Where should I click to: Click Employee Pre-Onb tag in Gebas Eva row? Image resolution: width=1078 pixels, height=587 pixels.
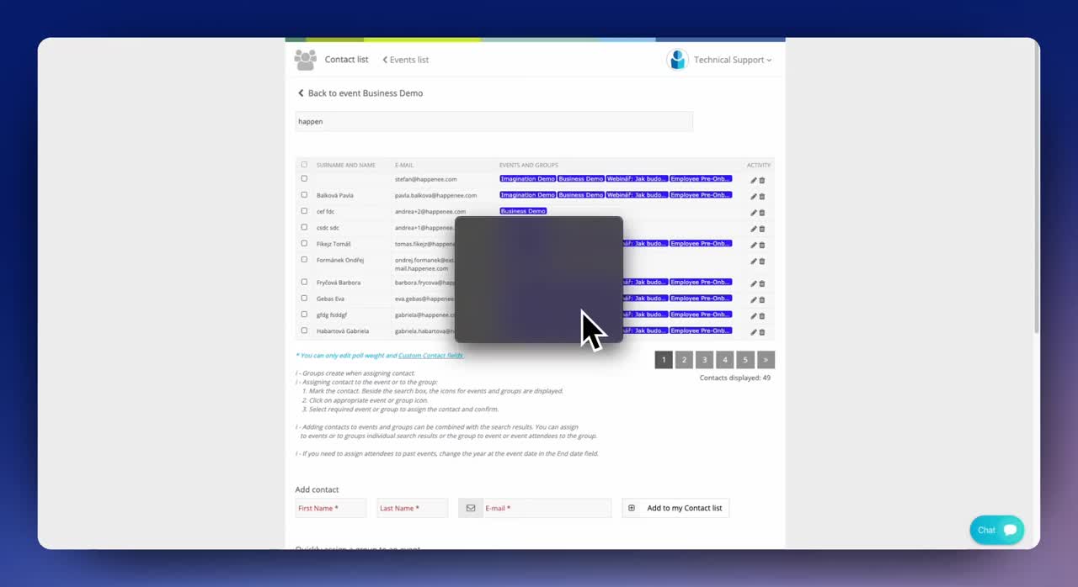pos(701,299)
